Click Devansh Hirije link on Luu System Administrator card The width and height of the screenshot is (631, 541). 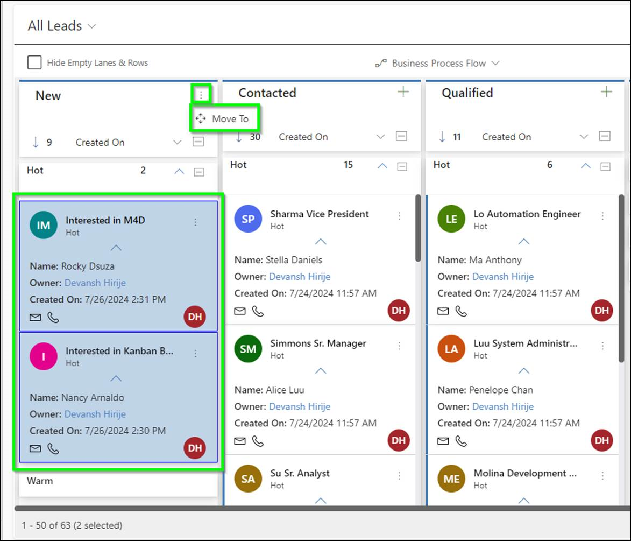(502, 406)
